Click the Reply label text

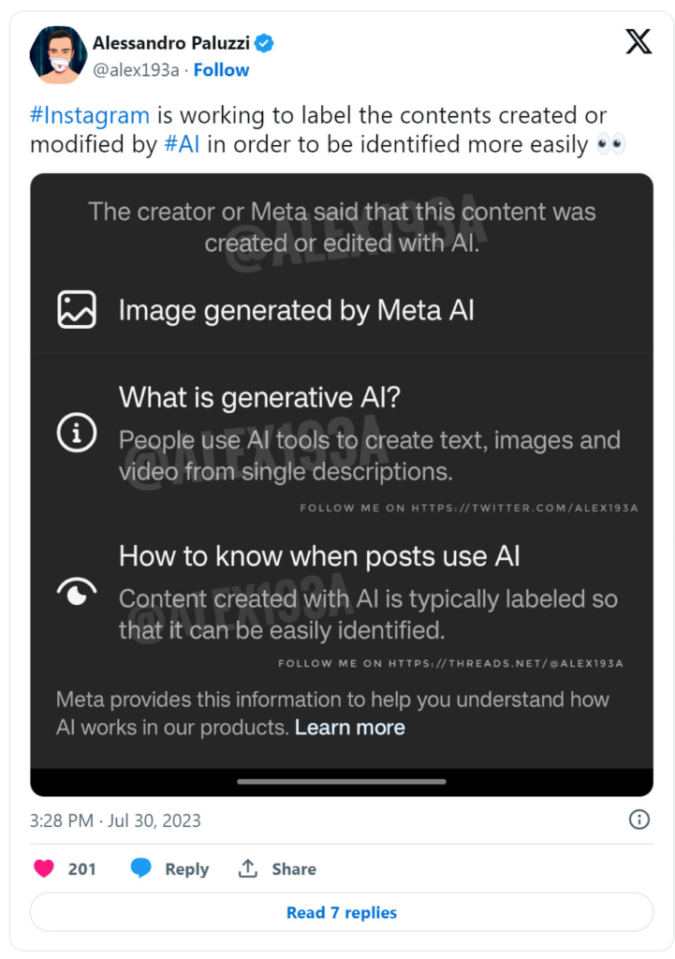pyautogui.click(x=186, y=869)
